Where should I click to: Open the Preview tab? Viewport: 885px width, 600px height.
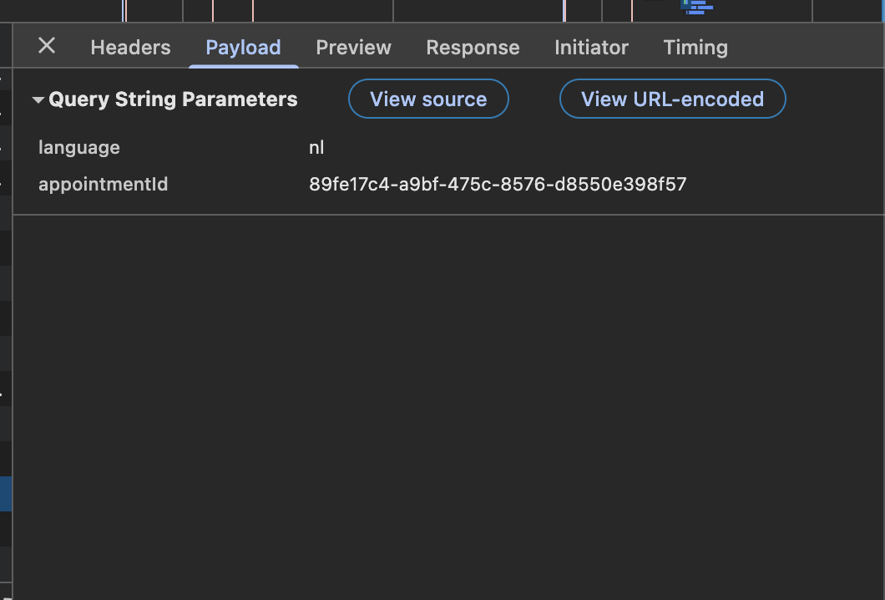[353, 48]
